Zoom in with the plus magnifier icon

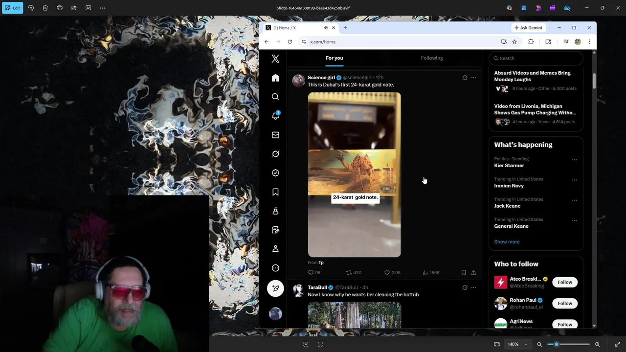(597, 344)
